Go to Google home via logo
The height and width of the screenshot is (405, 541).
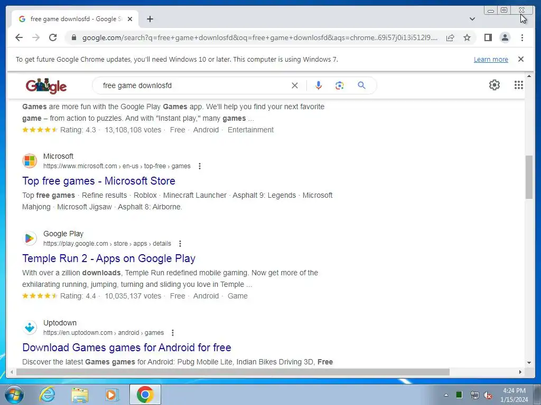coord(46,86)
